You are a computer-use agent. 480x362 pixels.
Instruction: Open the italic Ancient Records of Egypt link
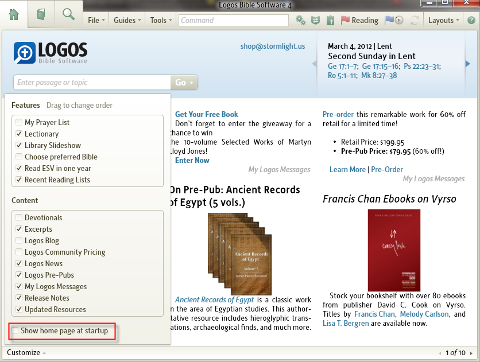[x=214, y=299]
